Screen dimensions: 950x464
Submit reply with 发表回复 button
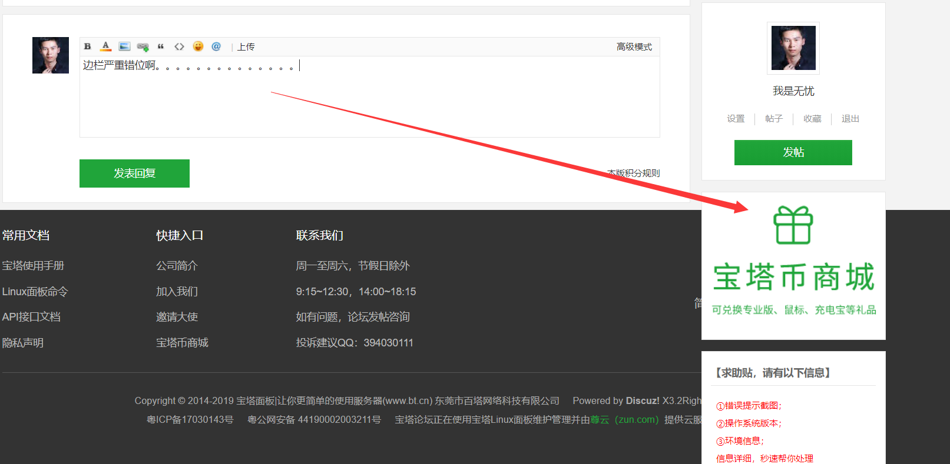134,173
